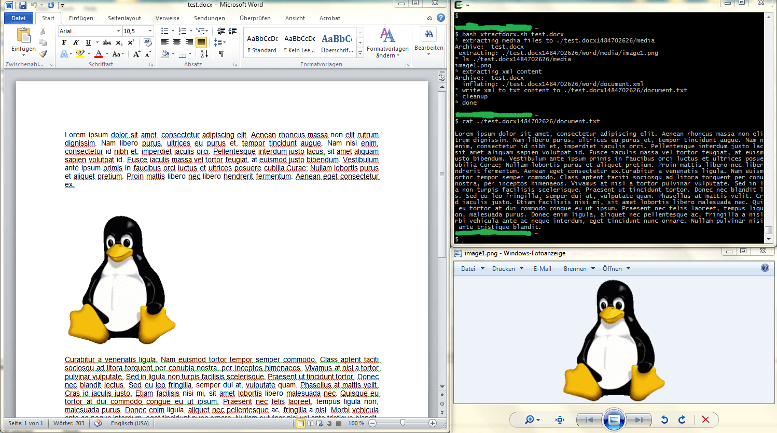Activate the Format Painter brush

pos(43,53)
